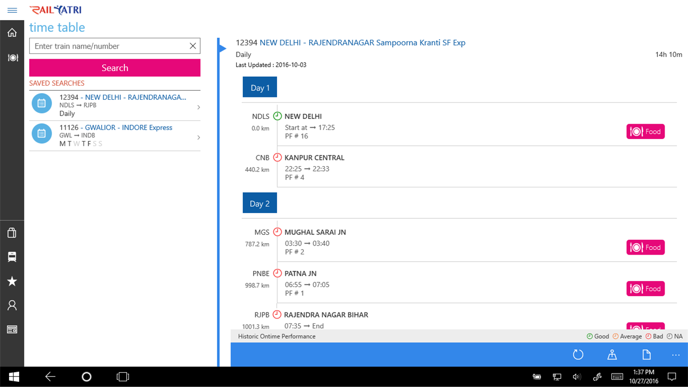Image resolution: width=688 pixels, height=387 pixels.
Task: Expand chevron for the 11126 saved search
Action: 198,138
